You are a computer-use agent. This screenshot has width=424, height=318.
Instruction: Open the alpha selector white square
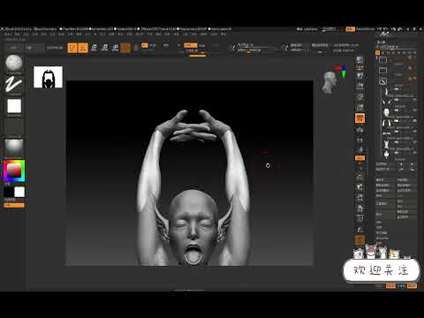tap(14, 106)
